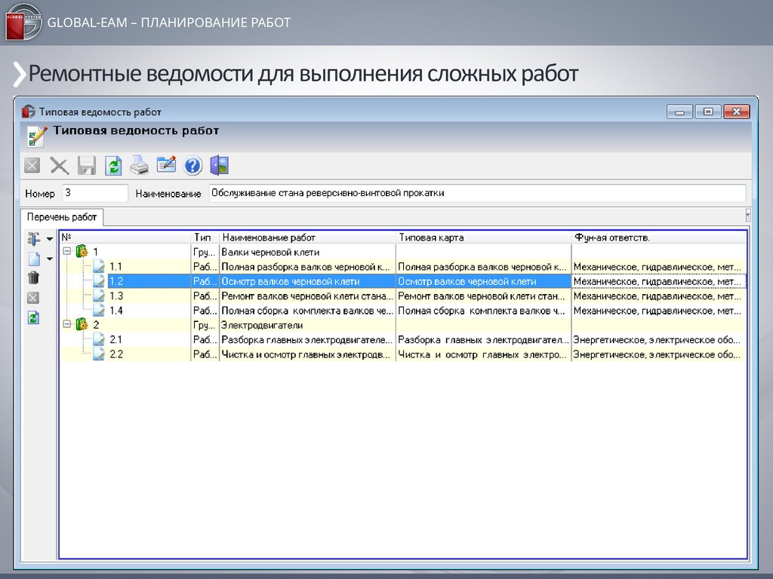Collapse group 2 in the work tree
The width and height of the screenshot is (773, 579).
click(66, 325)
